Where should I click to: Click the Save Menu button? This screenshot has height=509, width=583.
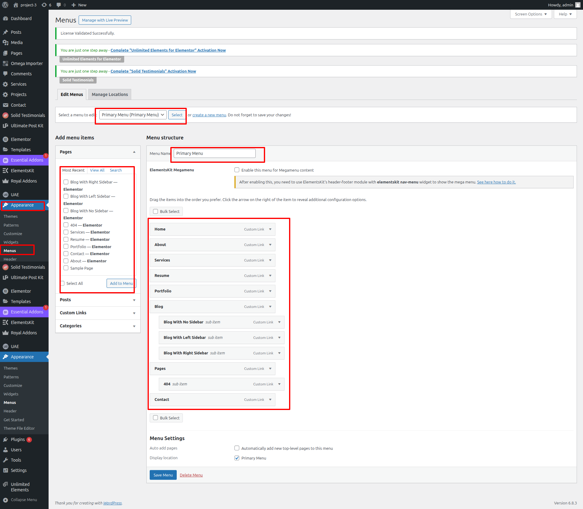coord(163,475)
